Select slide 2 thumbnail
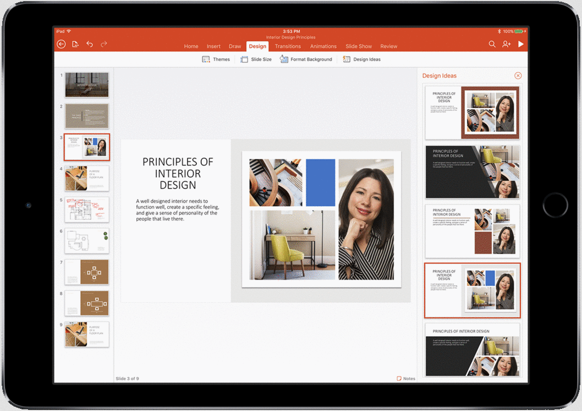Image resolution: width=582 pixels, height=411 pixels. pos(87,116)
